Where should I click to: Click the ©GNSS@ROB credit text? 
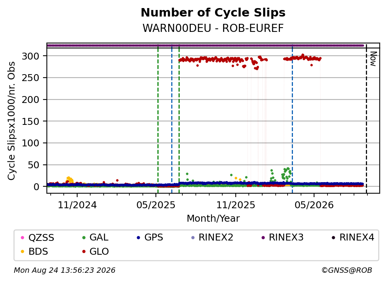point(347,270)
